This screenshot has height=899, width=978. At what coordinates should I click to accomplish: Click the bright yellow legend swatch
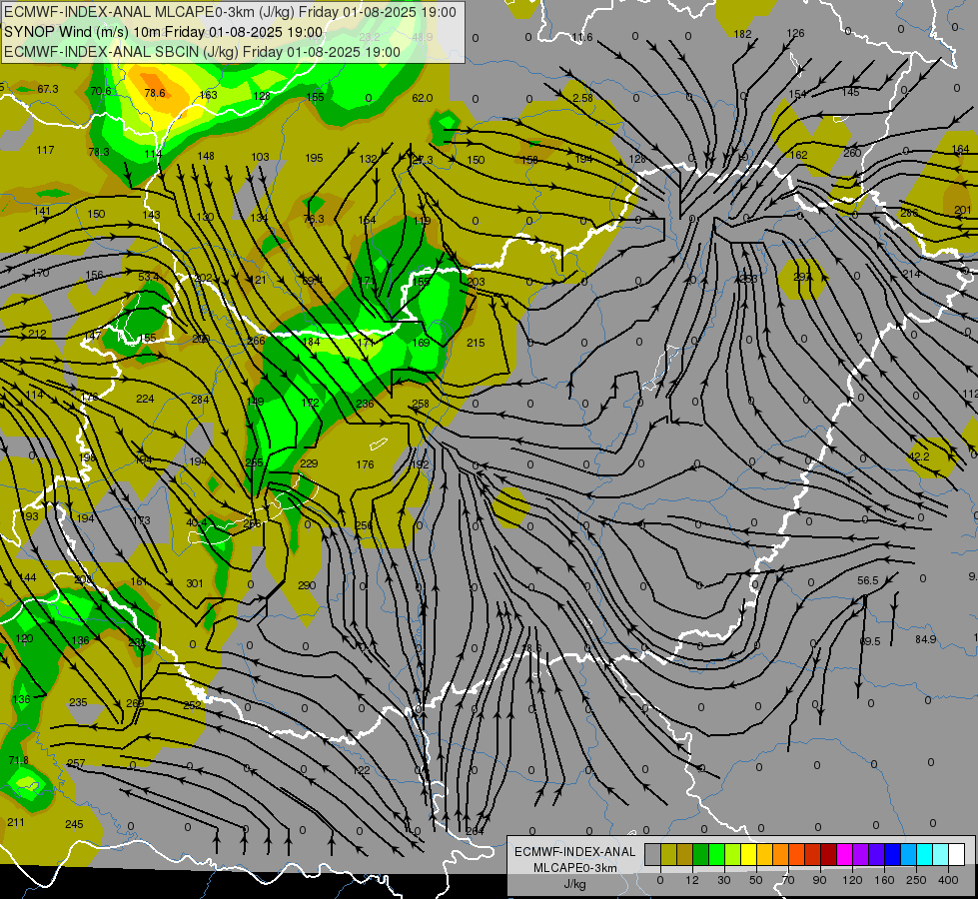click(749, 854)
